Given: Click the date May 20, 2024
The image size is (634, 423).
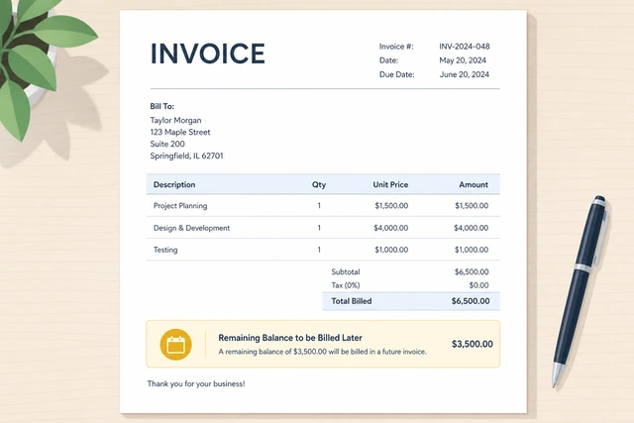Looking at the screenshot, I should (463, 60).
